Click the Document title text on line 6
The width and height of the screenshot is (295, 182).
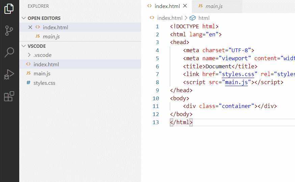[x=218, y=66]
